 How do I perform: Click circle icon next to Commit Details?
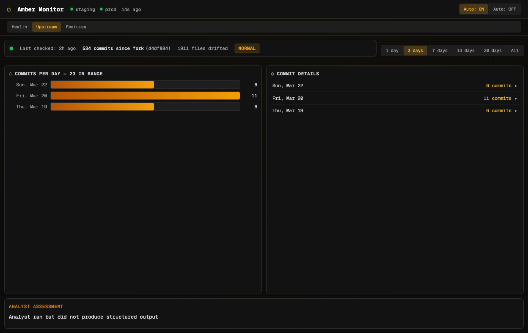pos(272,74)
